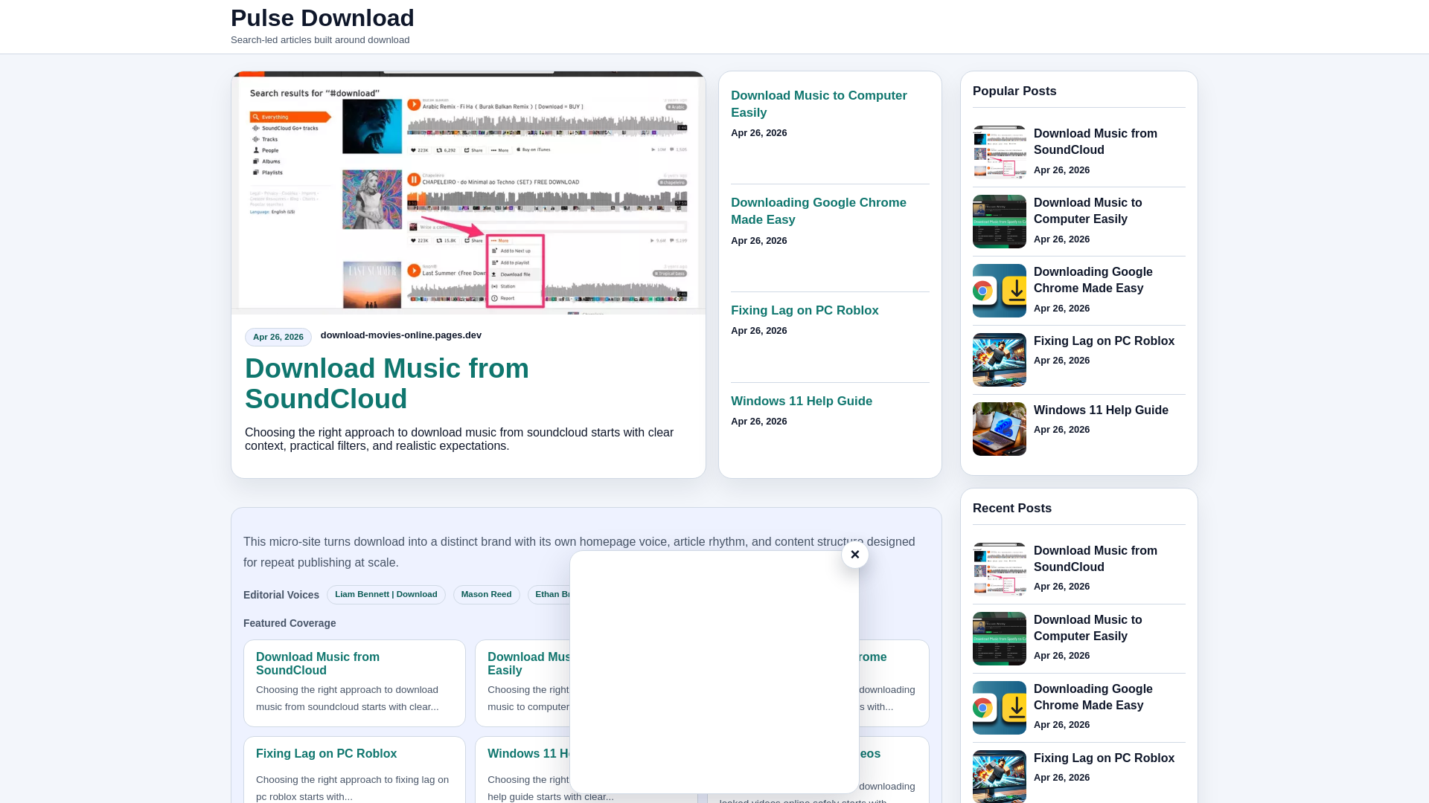Open Download Music to Computer Easily in middle list
The width and height of the screenshot is (1429, 803).
(x=819, y=104)
